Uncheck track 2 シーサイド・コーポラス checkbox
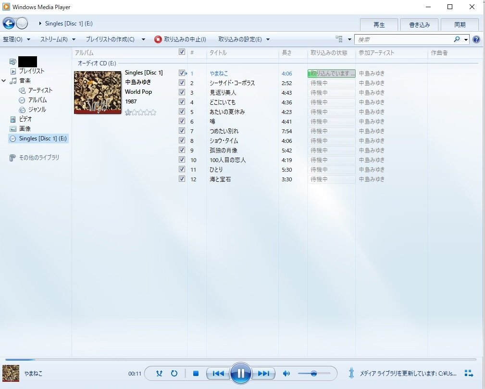 pos(182,83)
